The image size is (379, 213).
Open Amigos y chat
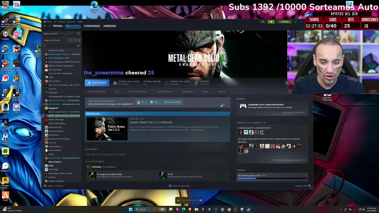[303, 186]
